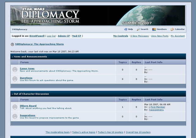The width and height of the screenshot is (196, 138).
Task: Click the breadcrumb arrow icon beside SWDiplomacy
Action: point(12,44)
